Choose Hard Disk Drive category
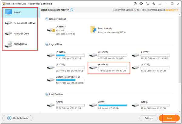182x124 pixels. click(x=20, y=34)
